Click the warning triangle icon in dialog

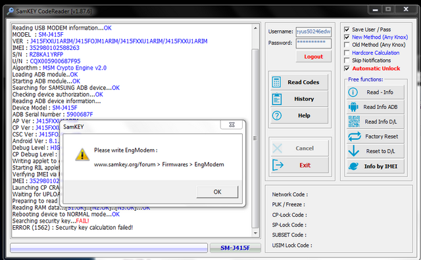click(x=82, y=155)
